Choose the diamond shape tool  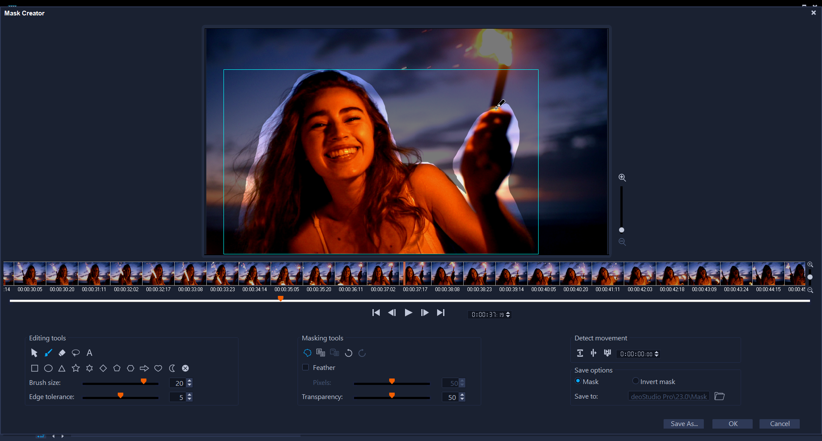(103, 368)
